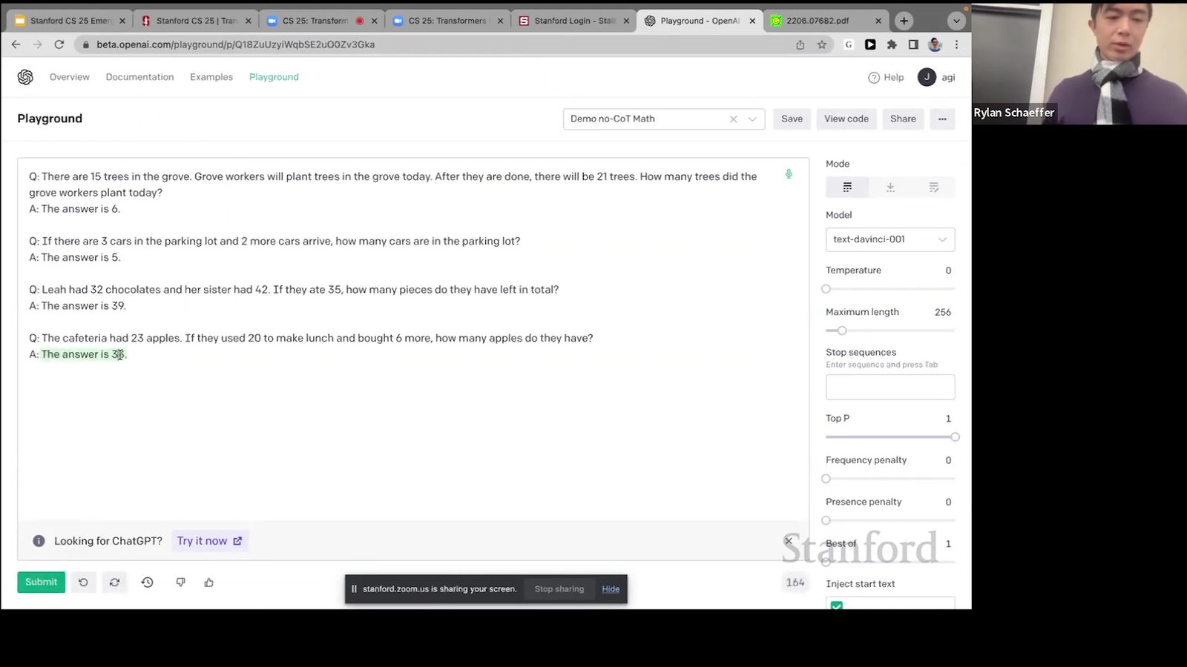Click the black play-button extension icon

click(870, 44)
